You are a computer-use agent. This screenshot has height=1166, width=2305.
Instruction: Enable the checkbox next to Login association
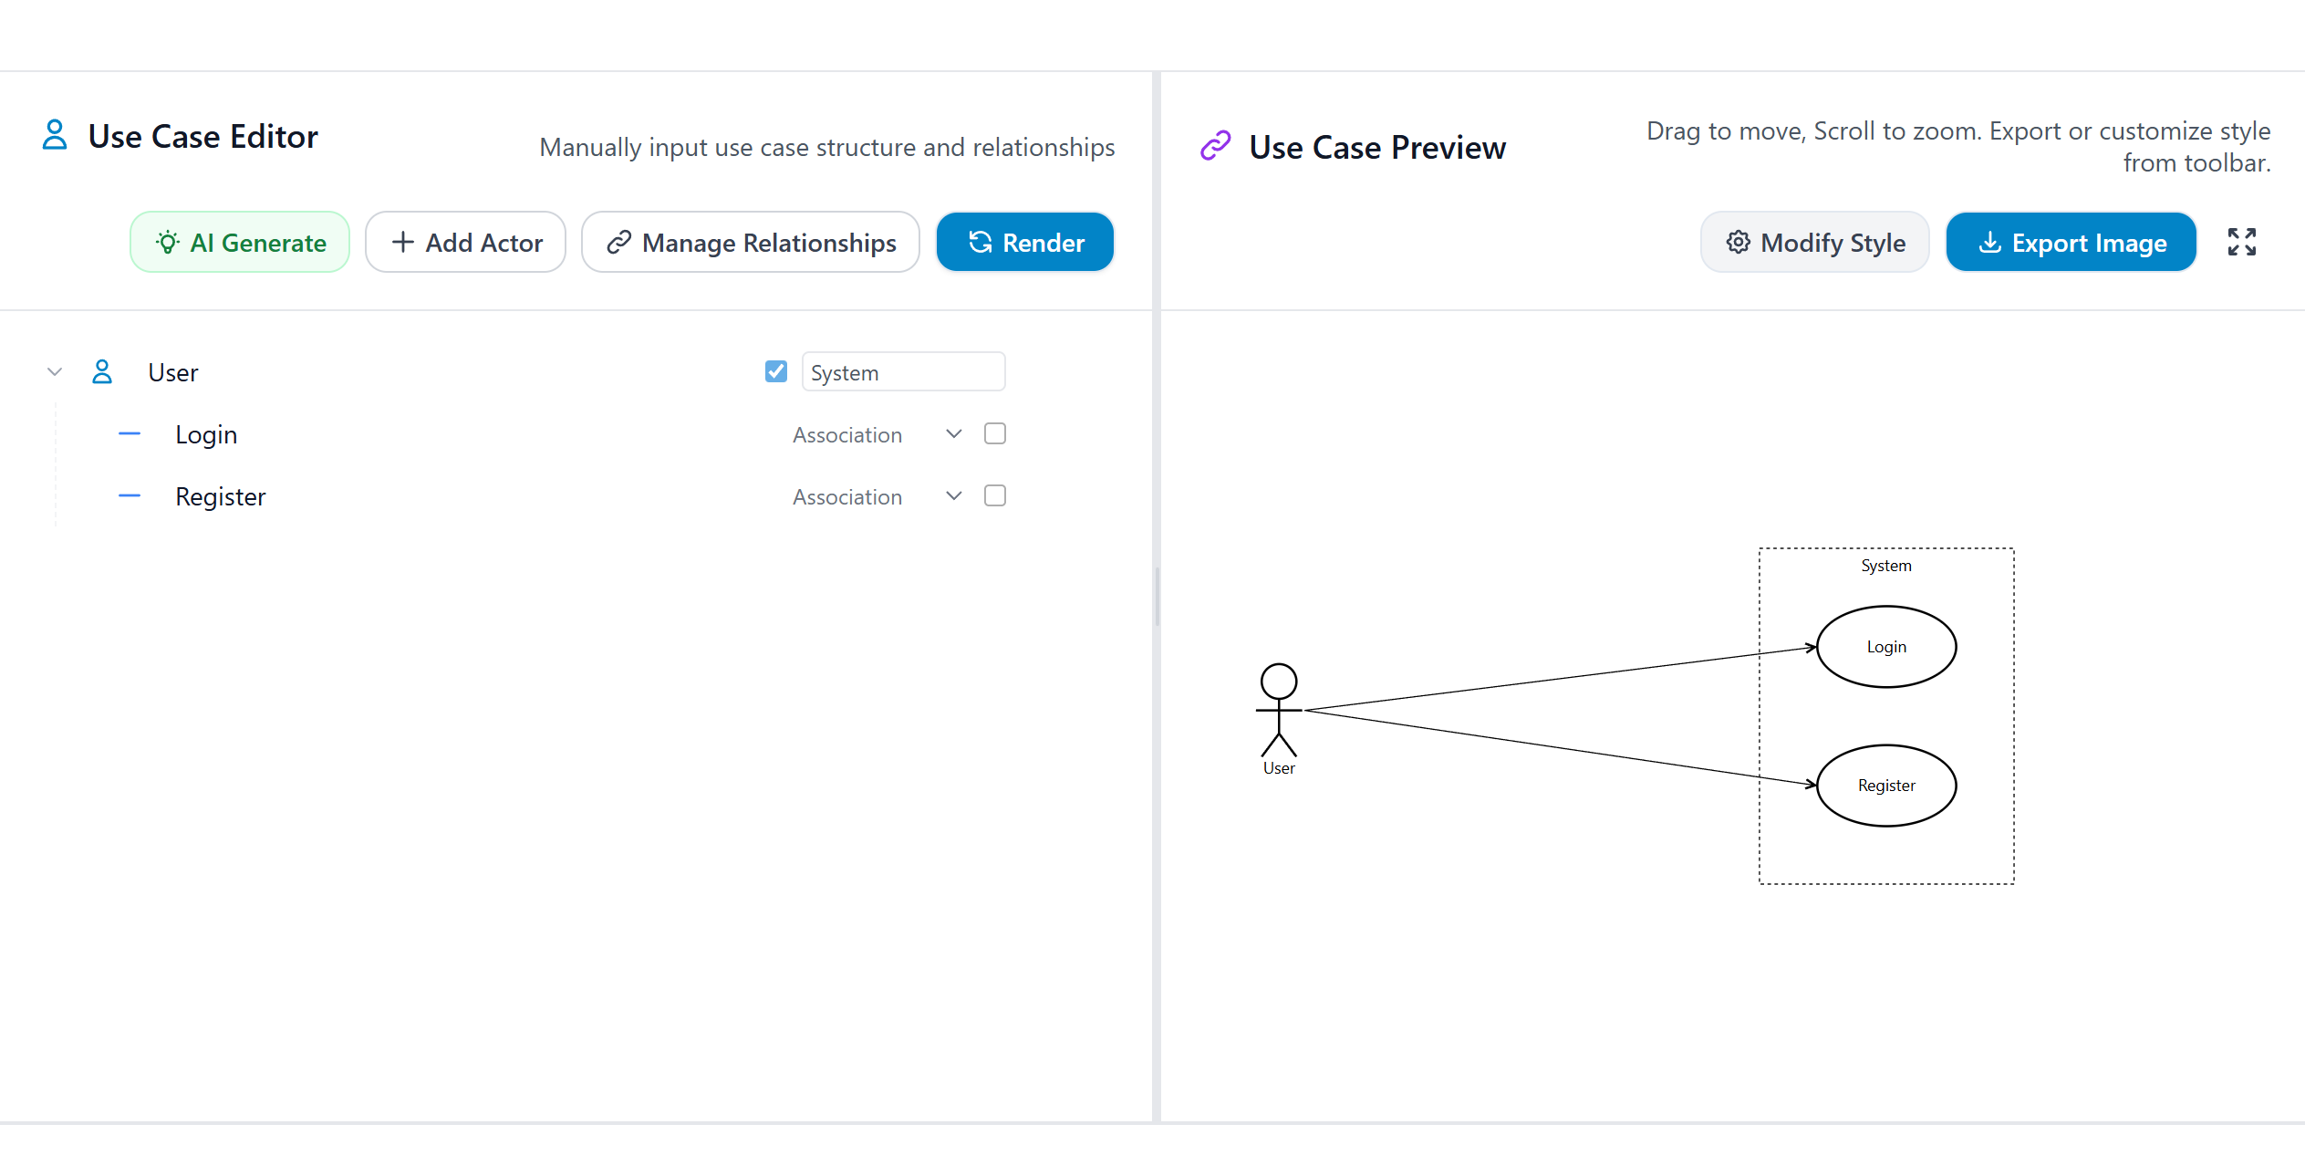coord(995,433)
